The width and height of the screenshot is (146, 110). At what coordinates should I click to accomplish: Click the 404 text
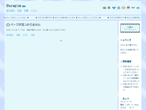[61, 40]
